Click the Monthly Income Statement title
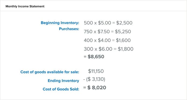Image resolution: width=187 pixels, height=100 pixels. pyautogui.click(x=25, y=6)
